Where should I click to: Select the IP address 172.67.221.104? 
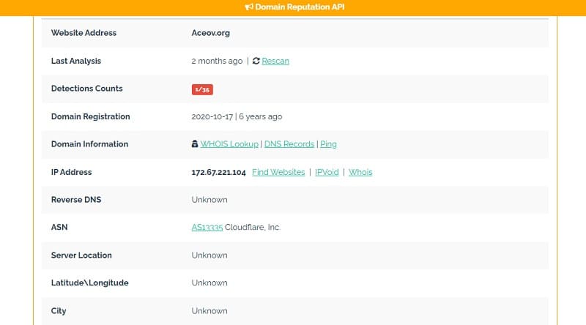pyautogui.click(x=218, y=172)
